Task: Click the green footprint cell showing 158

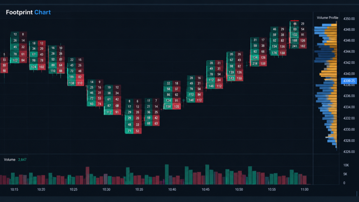Action: (168, 107)
